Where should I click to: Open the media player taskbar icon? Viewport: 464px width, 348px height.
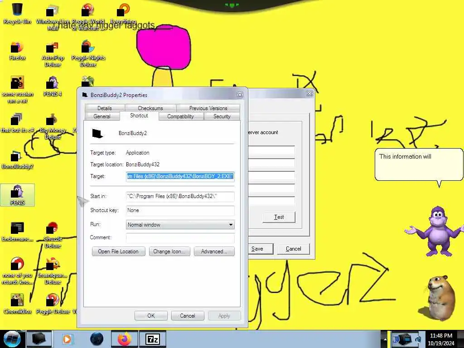(x=67, y=339)
